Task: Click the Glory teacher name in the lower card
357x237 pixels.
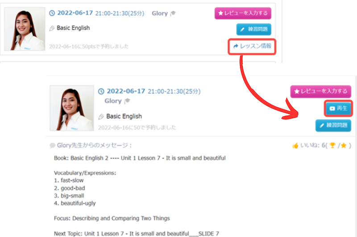Action: (x=113, y=101)
